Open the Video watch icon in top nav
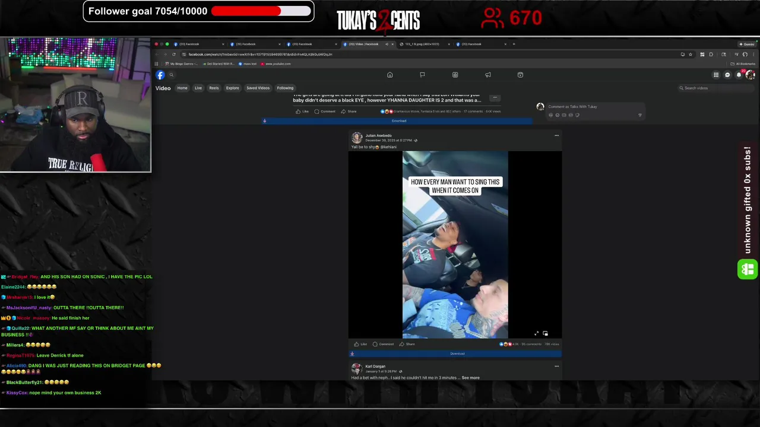The height and width of the screenshot is (427, 760). [455, 75]
